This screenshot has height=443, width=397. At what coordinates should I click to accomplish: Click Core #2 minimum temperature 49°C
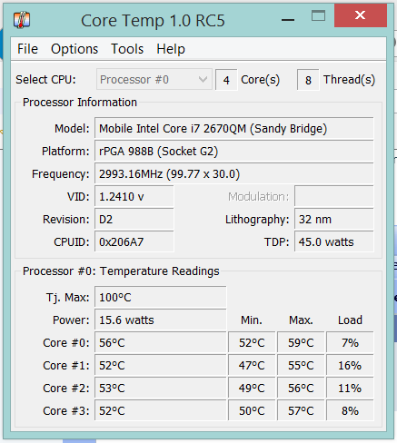pyautogui.click(x=252, y=389)
